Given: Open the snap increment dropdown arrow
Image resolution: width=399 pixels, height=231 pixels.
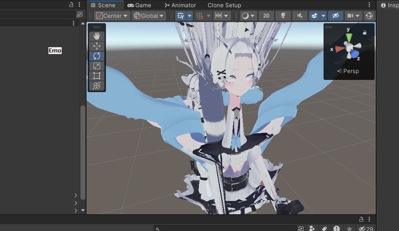Looking at the screenshot, I should (226, 16).
